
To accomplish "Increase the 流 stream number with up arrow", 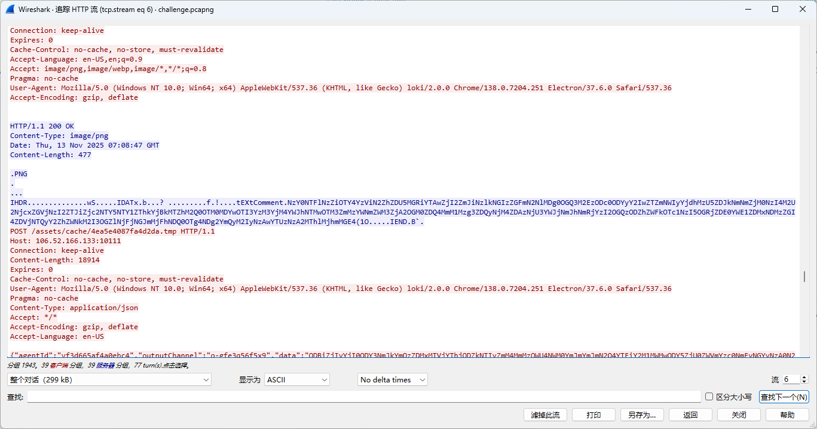I will [804, 377].
